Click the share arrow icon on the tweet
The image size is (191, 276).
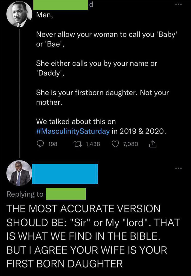coord(153,144)
